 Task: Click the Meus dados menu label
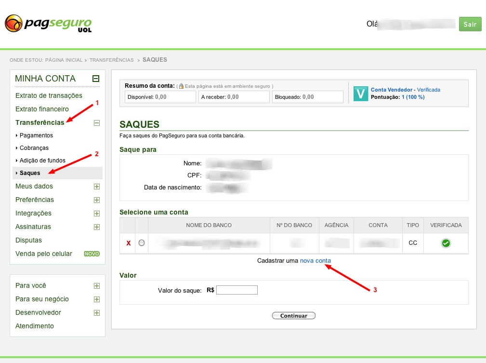[x=34, y=186]
